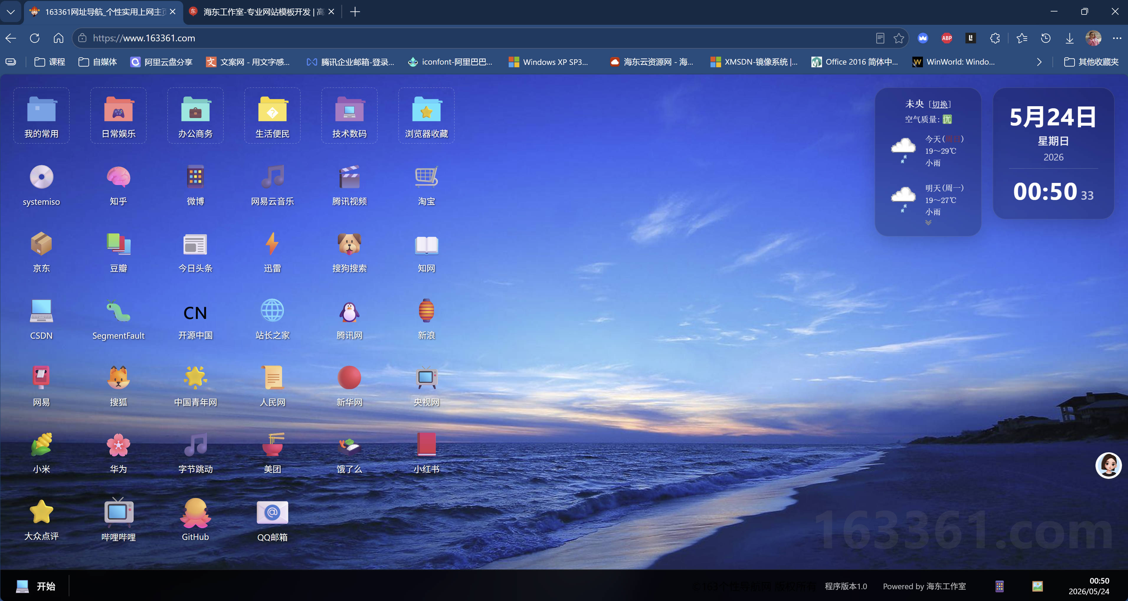
Task: Click the 切换 city switch link
Action: 940,104
